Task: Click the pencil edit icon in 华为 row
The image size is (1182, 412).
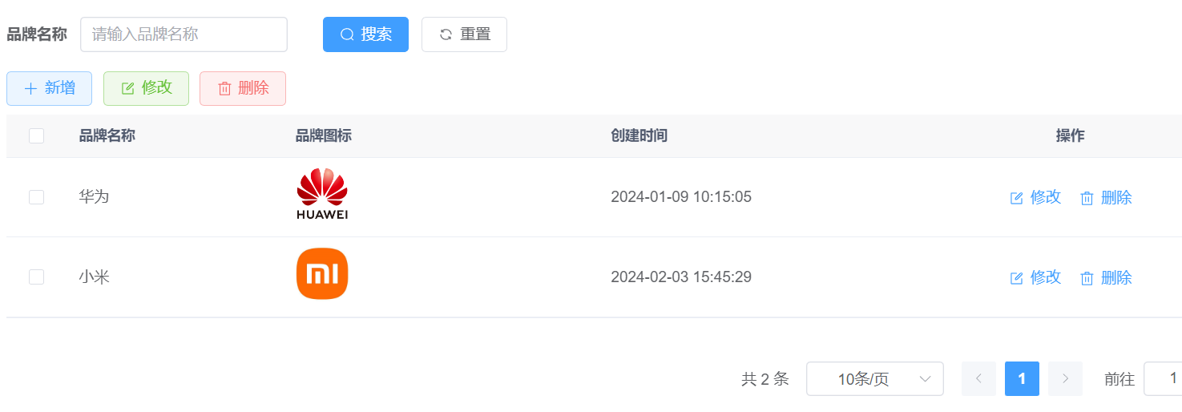Action: coord(1017,198)
